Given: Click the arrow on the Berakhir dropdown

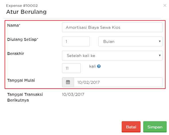Looking at the screenshot, I should (160, 56).
